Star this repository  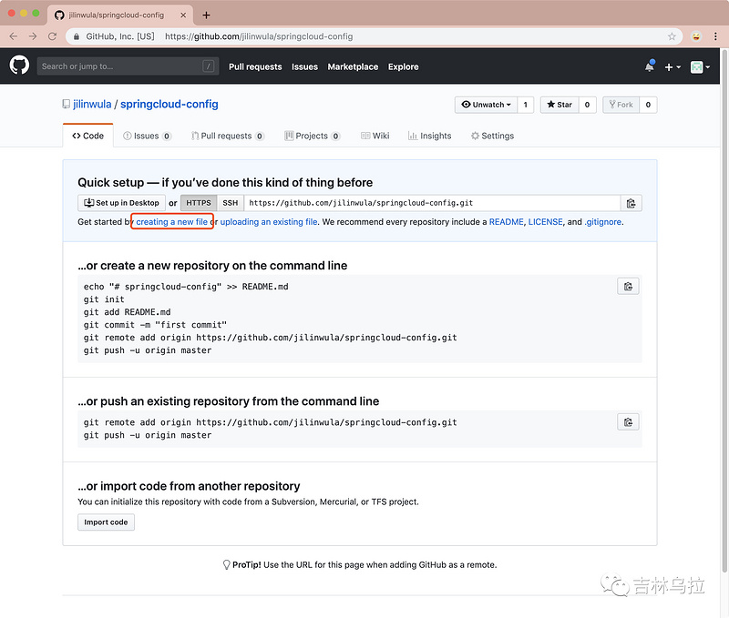[x=560, y=105]
